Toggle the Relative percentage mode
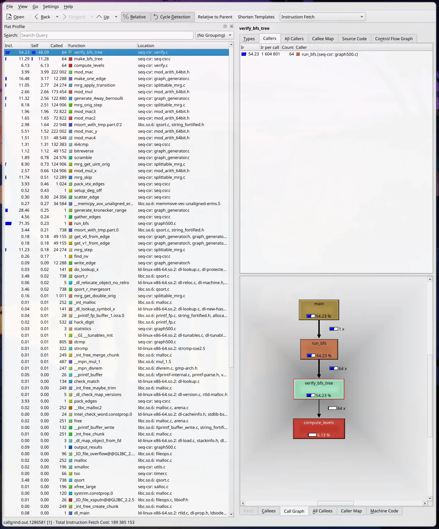 135,17
